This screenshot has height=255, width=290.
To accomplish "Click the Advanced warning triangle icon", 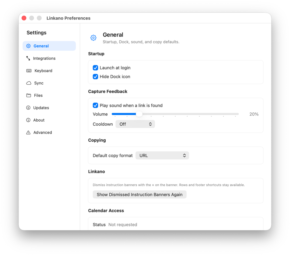I will 28,132.
